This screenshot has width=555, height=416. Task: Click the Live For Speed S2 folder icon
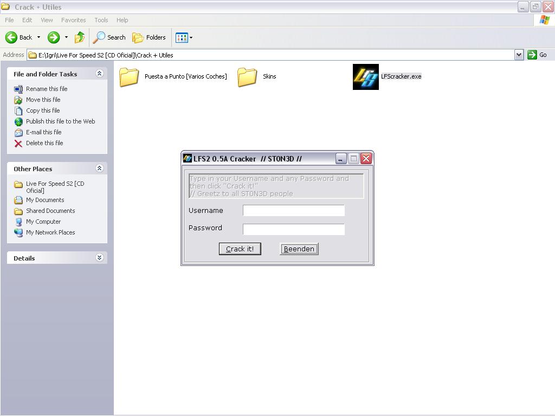point(18,184)
